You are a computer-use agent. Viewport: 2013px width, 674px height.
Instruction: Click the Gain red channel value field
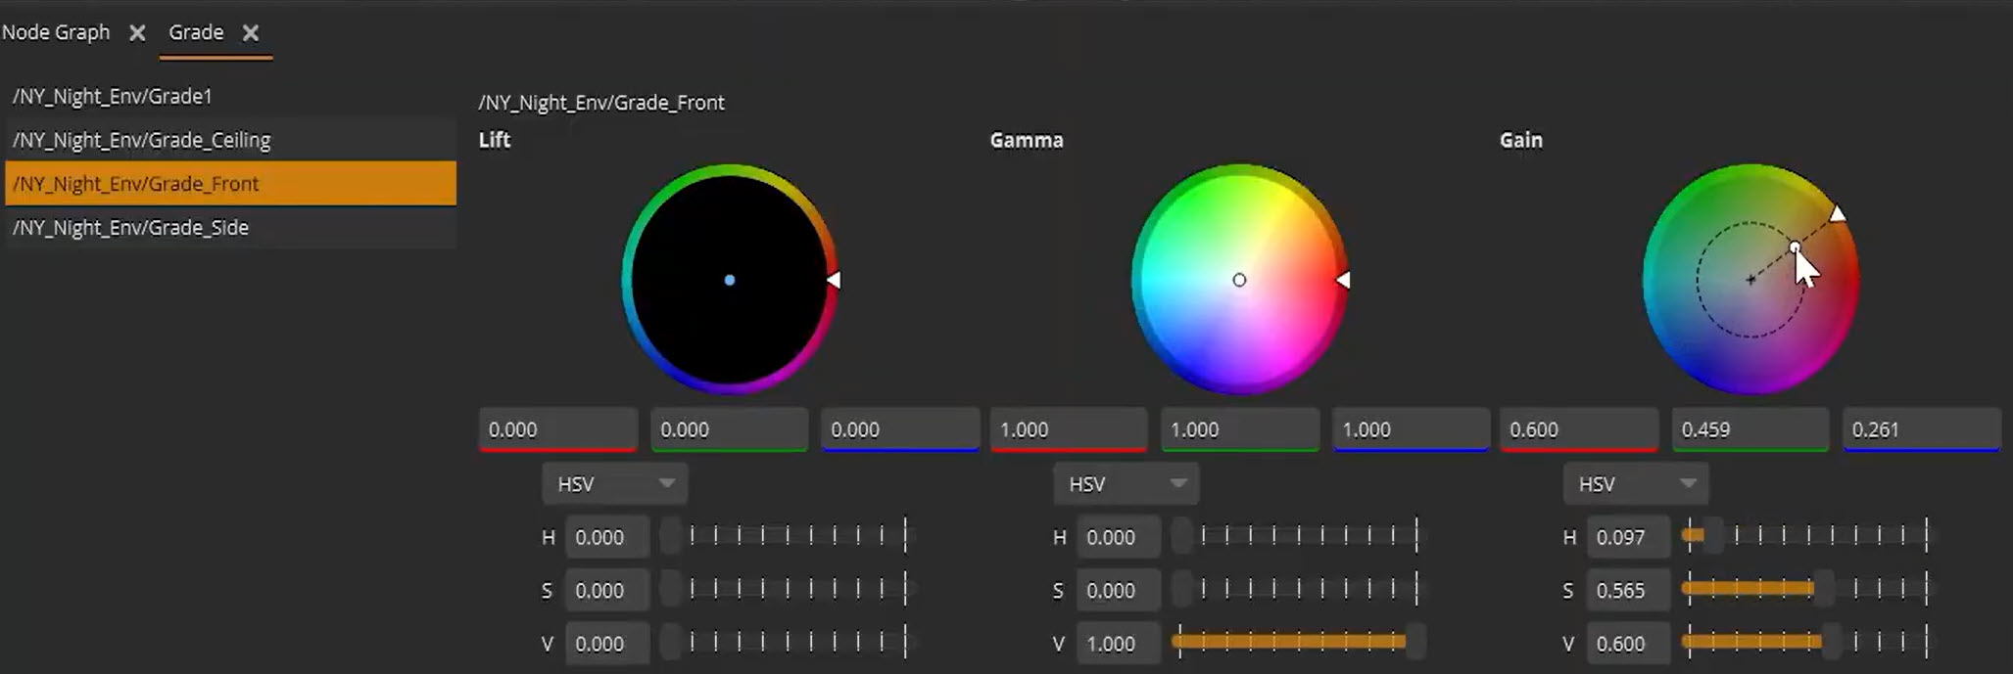(1578, 429)
